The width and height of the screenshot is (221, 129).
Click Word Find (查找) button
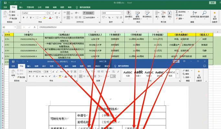tap(186, 71)
